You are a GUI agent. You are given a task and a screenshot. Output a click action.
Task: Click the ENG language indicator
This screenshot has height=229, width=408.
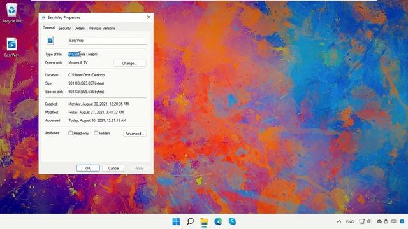point(350,222)
